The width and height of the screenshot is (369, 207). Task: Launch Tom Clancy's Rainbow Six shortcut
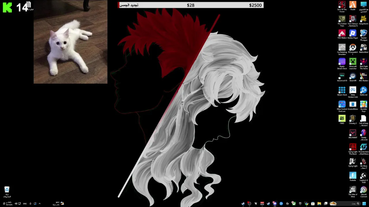point(353,21)
